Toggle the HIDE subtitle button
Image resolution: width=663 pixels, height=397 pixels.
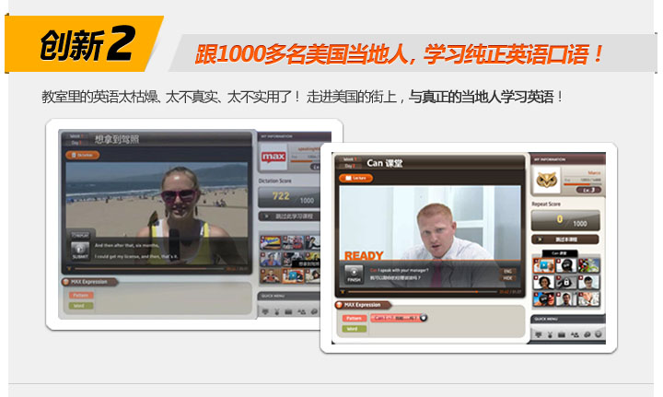coord(507,278)
